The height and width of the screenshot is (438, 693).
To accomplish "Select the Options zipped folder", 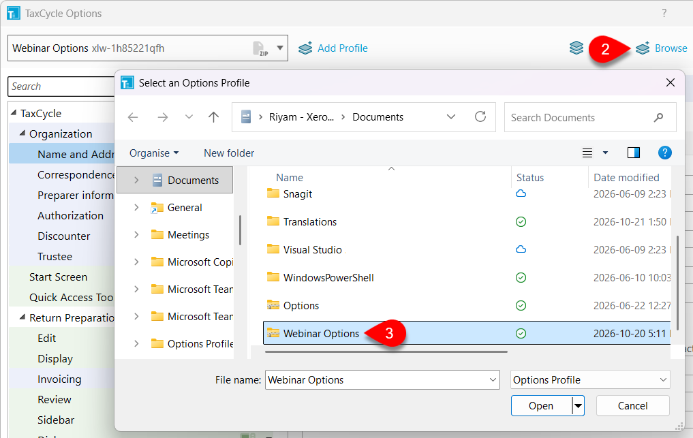I will click(x=301, y=305).
